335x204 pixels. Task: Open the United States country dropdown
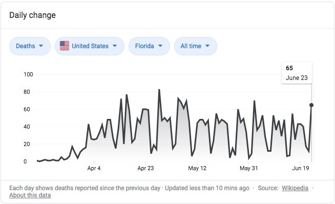coord(90,46)
